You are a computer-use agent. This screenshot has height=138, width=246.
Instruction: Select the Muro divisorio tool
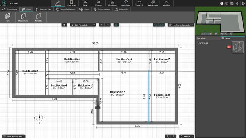click(x=23, y=17)
